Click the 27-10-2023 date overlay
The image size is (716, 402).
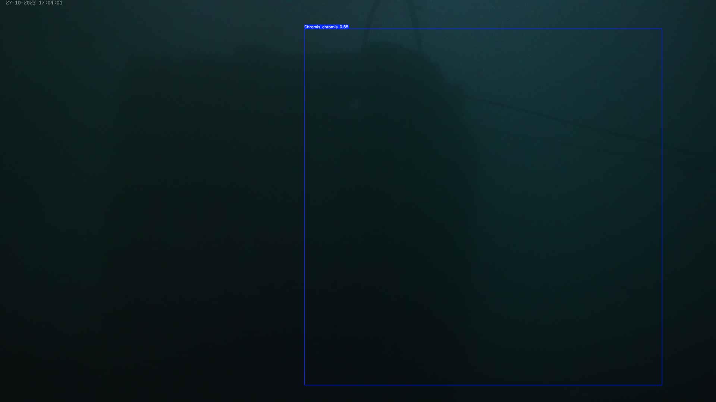click(x=21, y=3)
